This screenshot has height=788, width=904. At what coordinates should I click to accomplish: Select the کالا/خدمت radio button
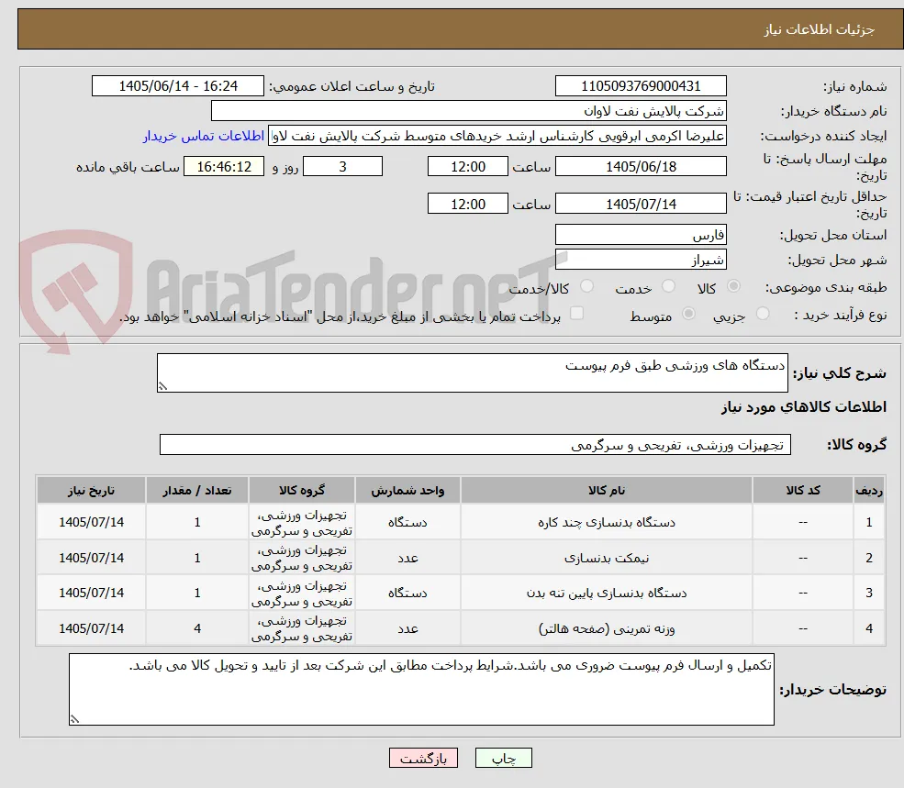tap(586, 286)
